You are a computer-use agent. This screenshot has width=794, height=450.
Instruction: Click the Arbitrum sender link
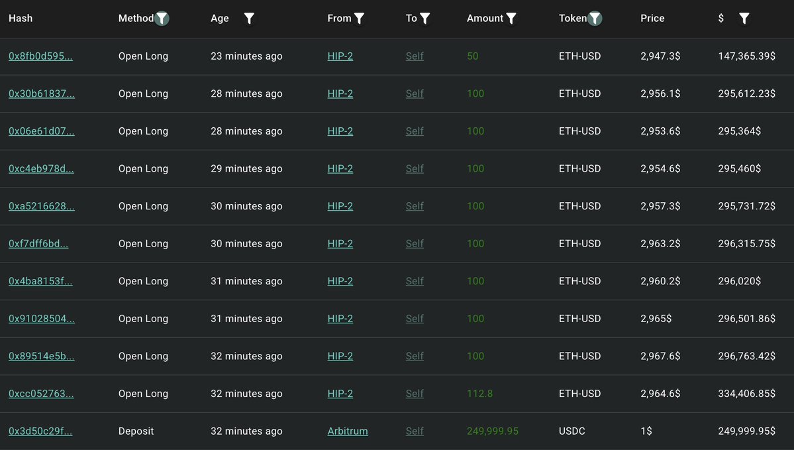click(348, 431)
